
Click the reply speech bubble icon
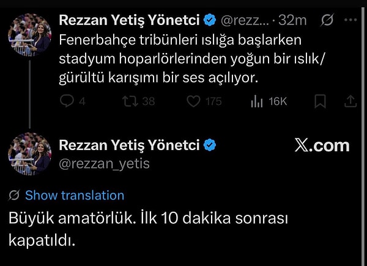tap(67, 102)
